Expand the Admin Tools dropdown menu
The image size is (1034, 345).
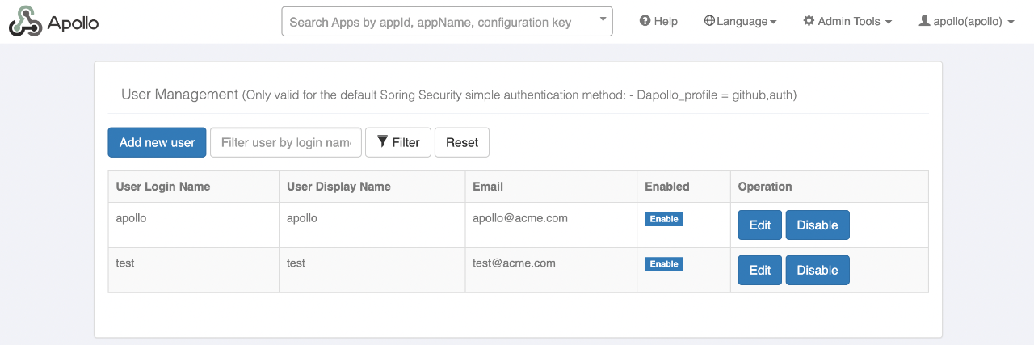click(x=847, y=22)
